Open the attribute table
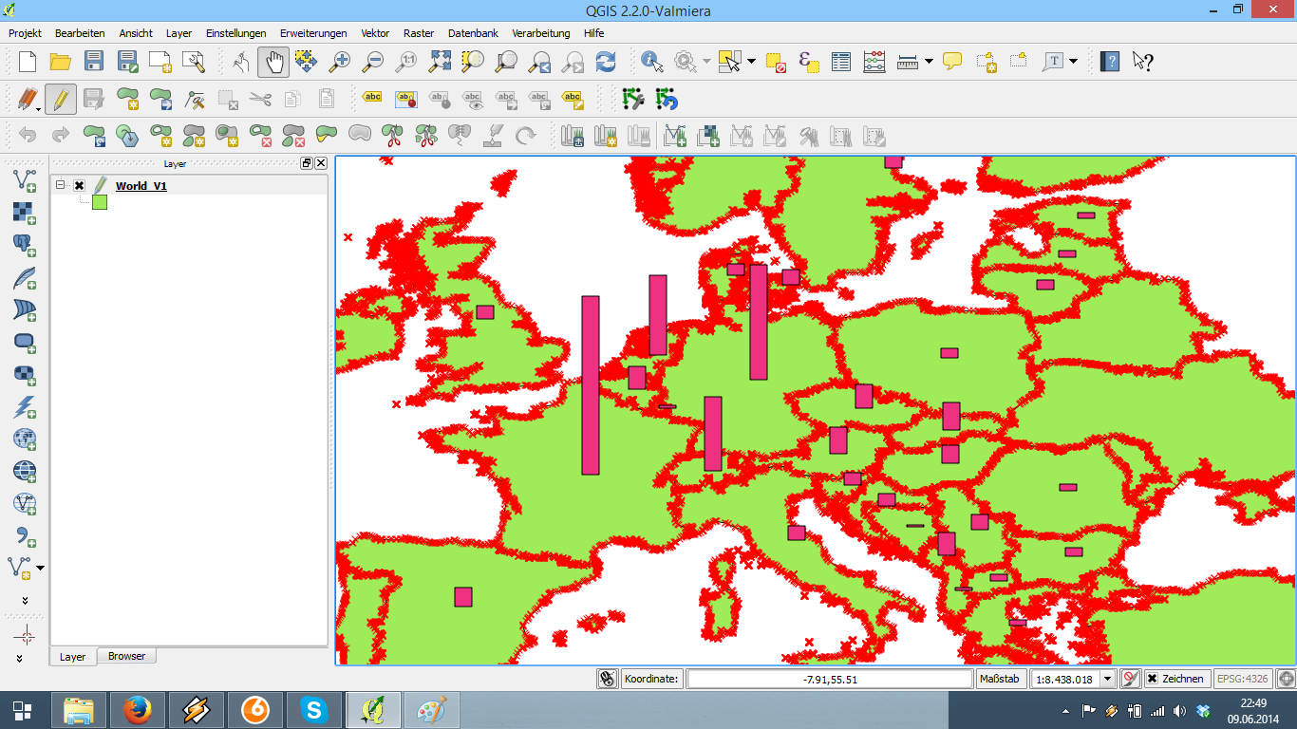The image size is (1297, 729). tap(841, 62)
